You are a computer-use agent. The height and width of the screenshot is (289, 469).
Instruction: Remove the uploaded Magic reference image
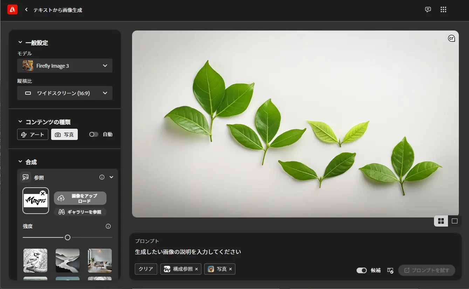[43, 194]
